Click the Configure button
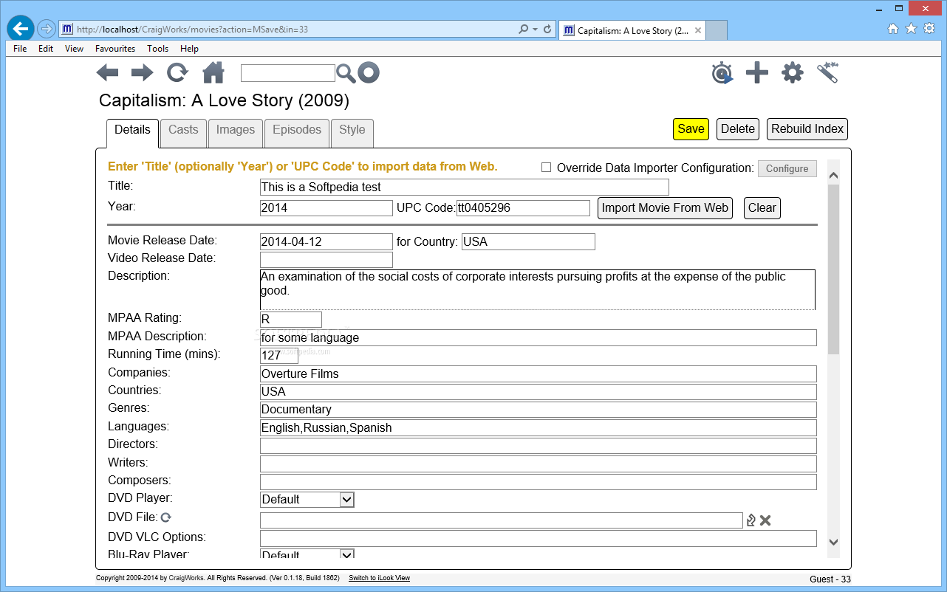 pyautogui.click(x=787, y=168)
